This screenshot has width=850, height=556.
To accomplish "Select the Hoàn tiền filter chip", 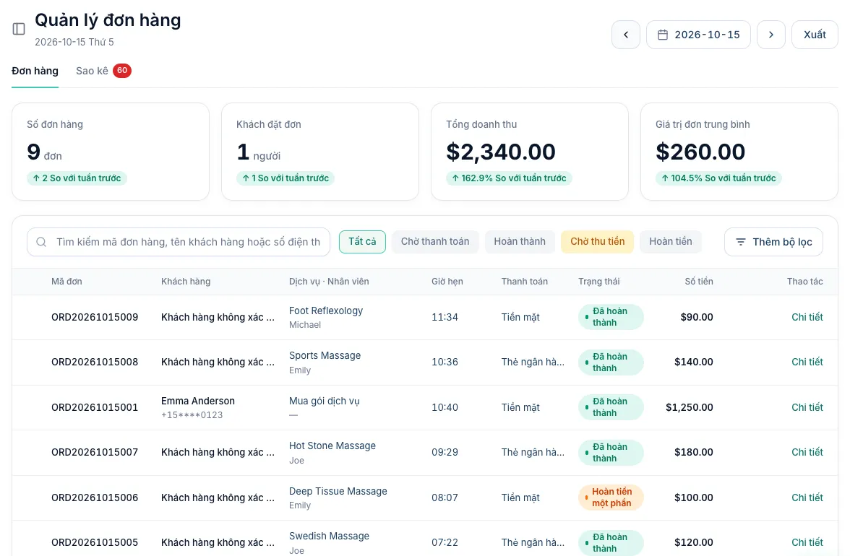I will (x=671, y=241).
